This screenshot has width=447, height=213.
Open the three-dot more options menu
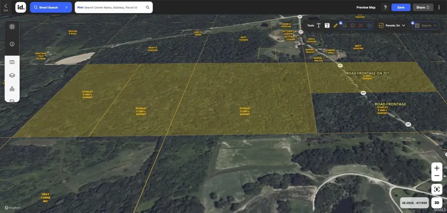[x=439, y=7]
